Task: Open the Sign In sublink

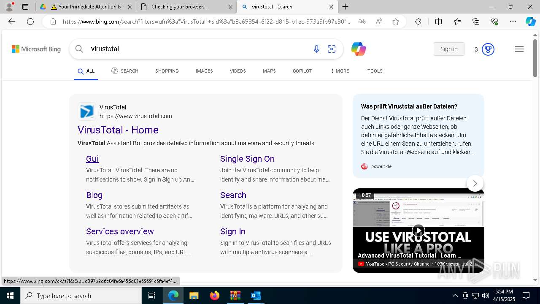Action: (233, 231)
